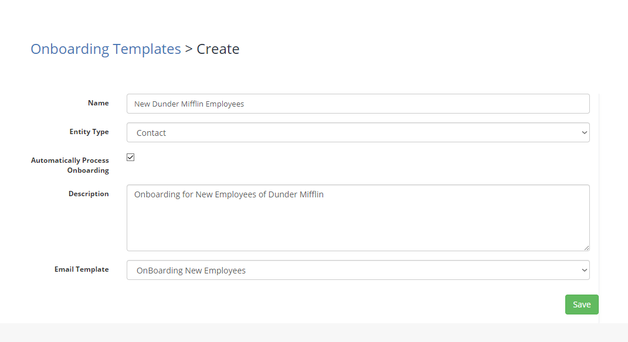Click the Entity Type label

tap(89, 132)
